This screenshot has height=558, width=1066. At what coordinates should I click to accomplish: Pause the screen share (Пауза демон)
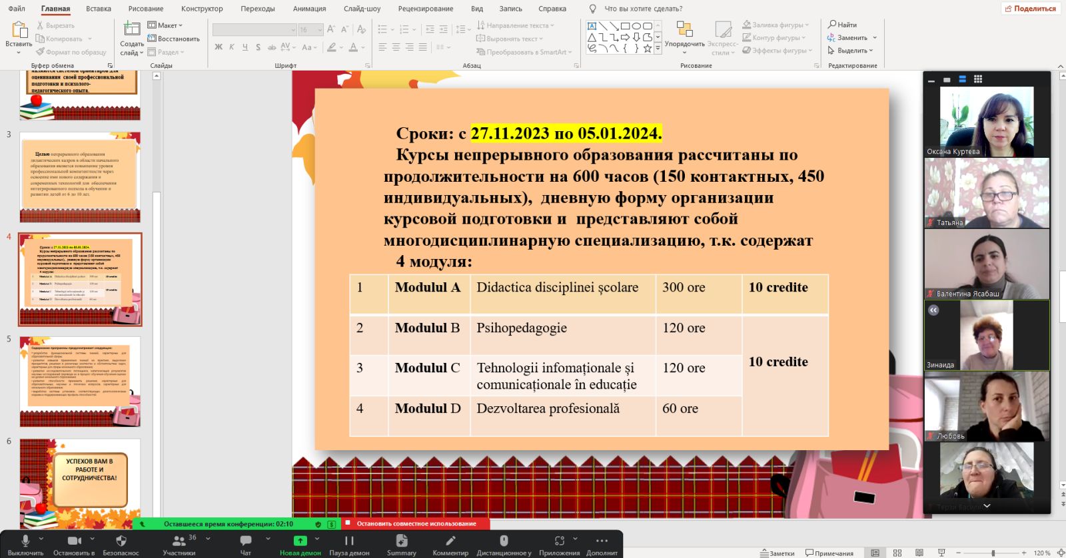[349, 541]
